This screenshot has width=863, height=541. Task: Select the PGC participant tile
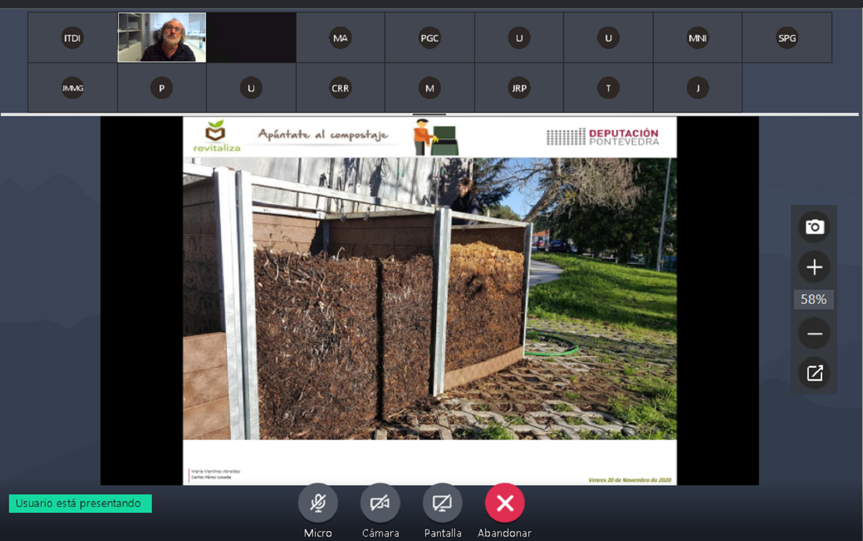430,38
